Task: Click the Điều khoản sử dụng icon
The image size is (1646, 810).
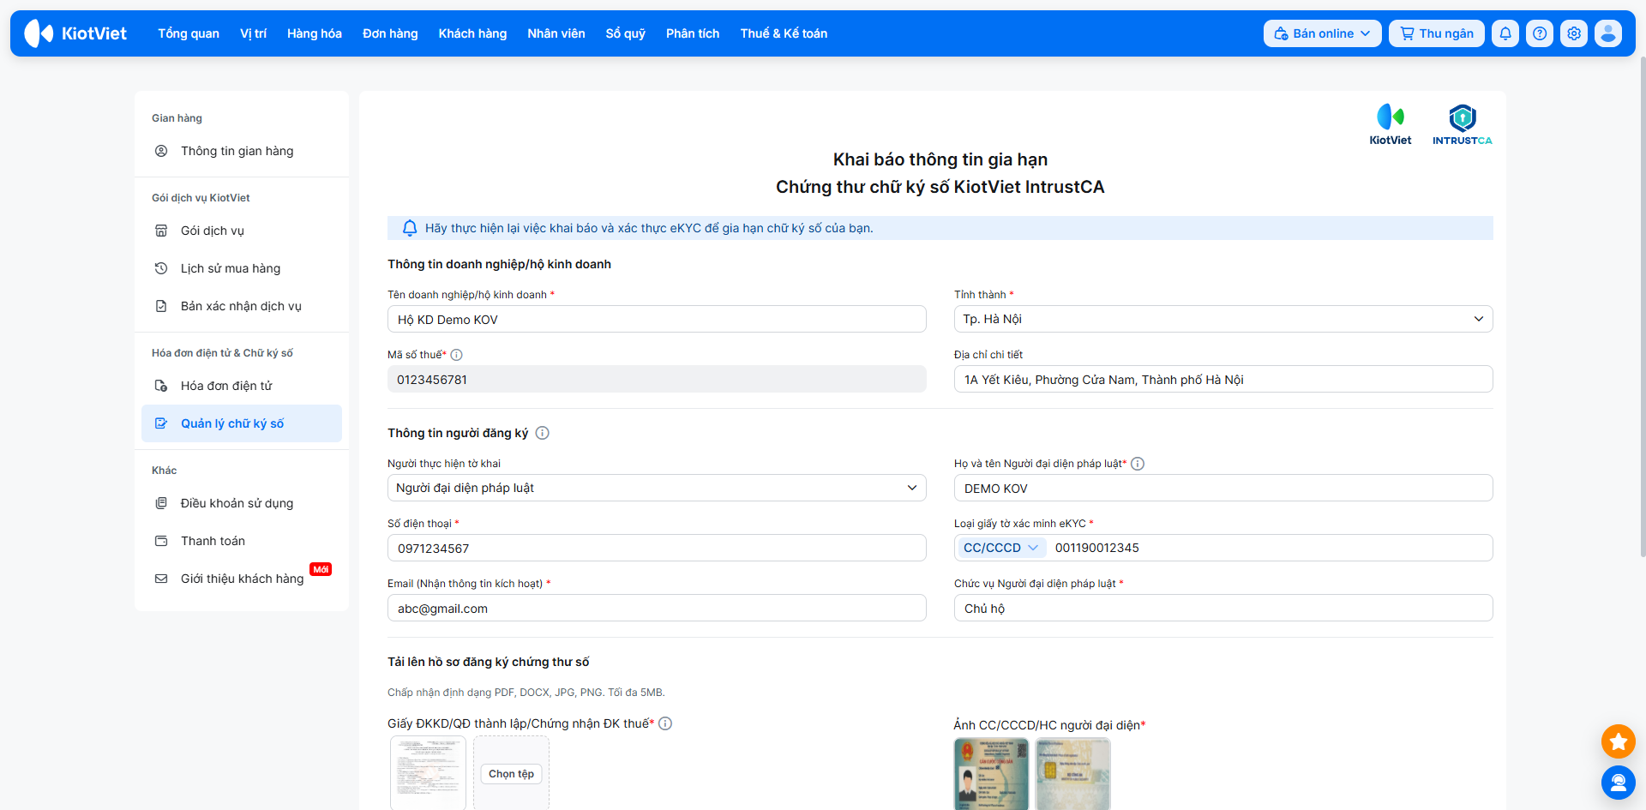Action: click(161, 503)
